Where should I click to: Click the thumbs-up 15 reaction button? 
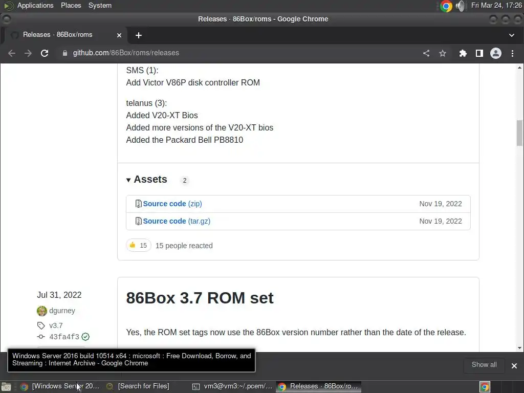tap(138, 246)
